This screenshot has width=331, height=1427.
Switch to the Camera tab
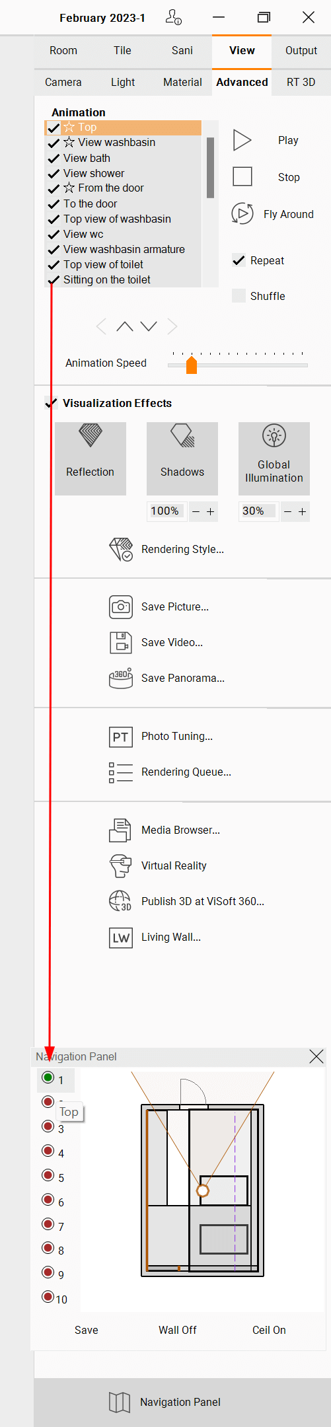63,82
